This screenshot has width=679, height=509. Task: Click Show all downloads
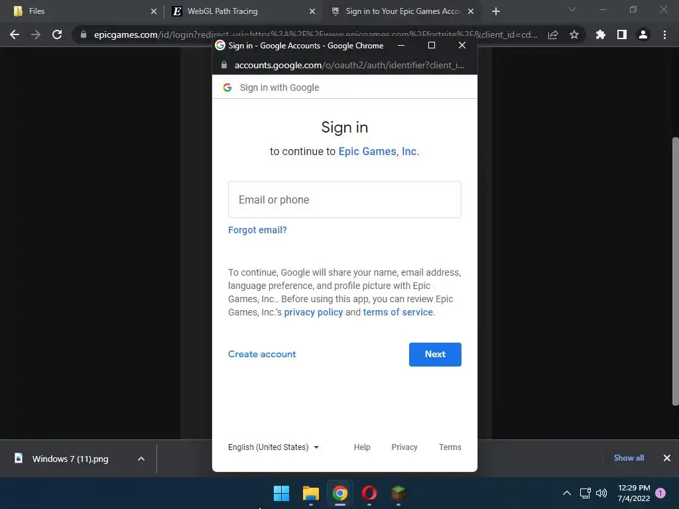(x=629, y=458)
